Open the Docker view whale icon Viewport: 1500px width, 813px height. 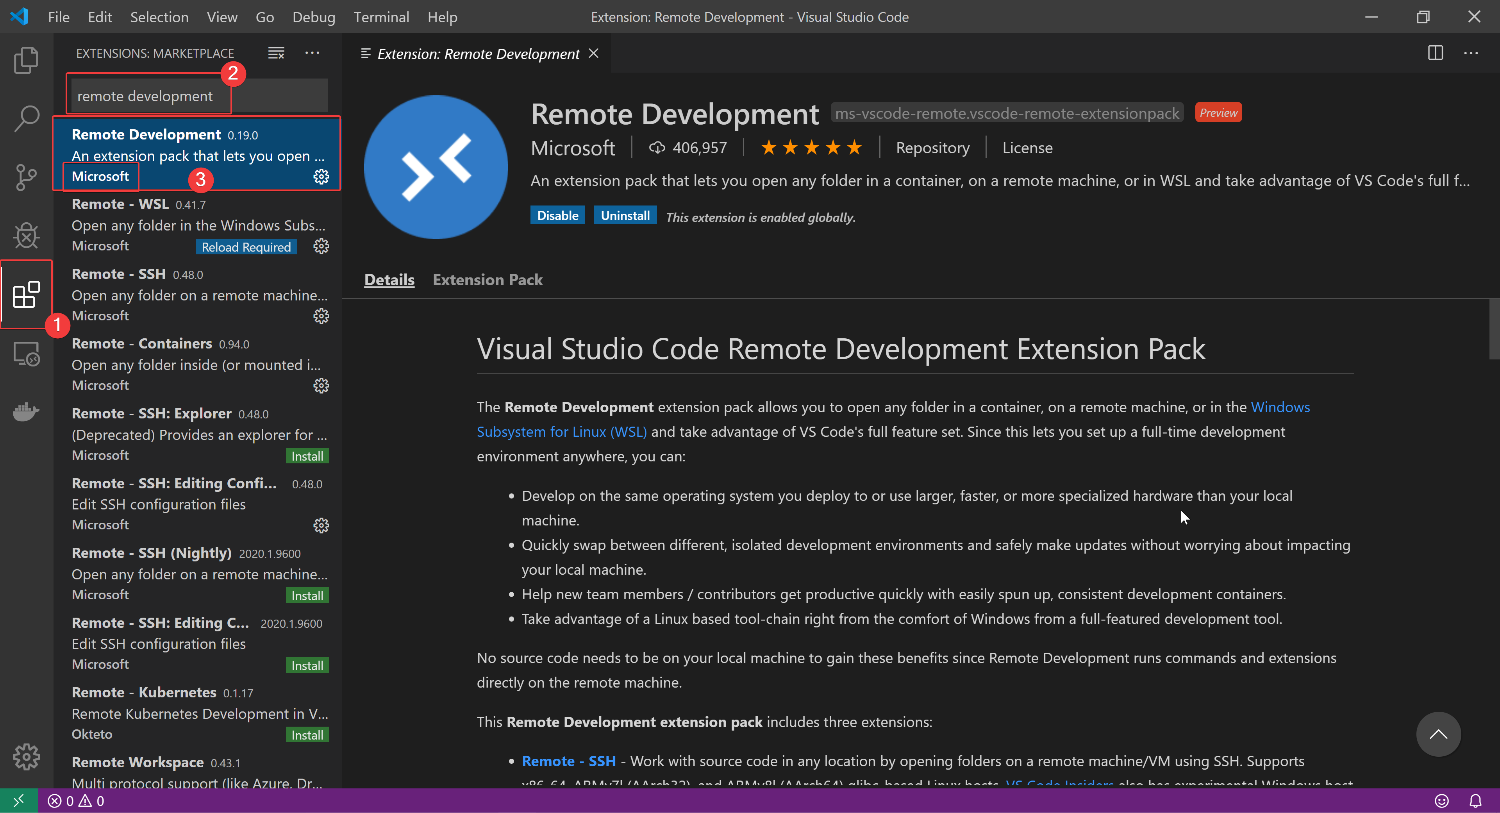tap(26, 412)
